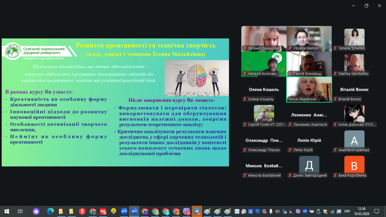Open Task View from the taskbar
Screen dimensions: 386x217
pyautogui.click(x=20, y=211)
